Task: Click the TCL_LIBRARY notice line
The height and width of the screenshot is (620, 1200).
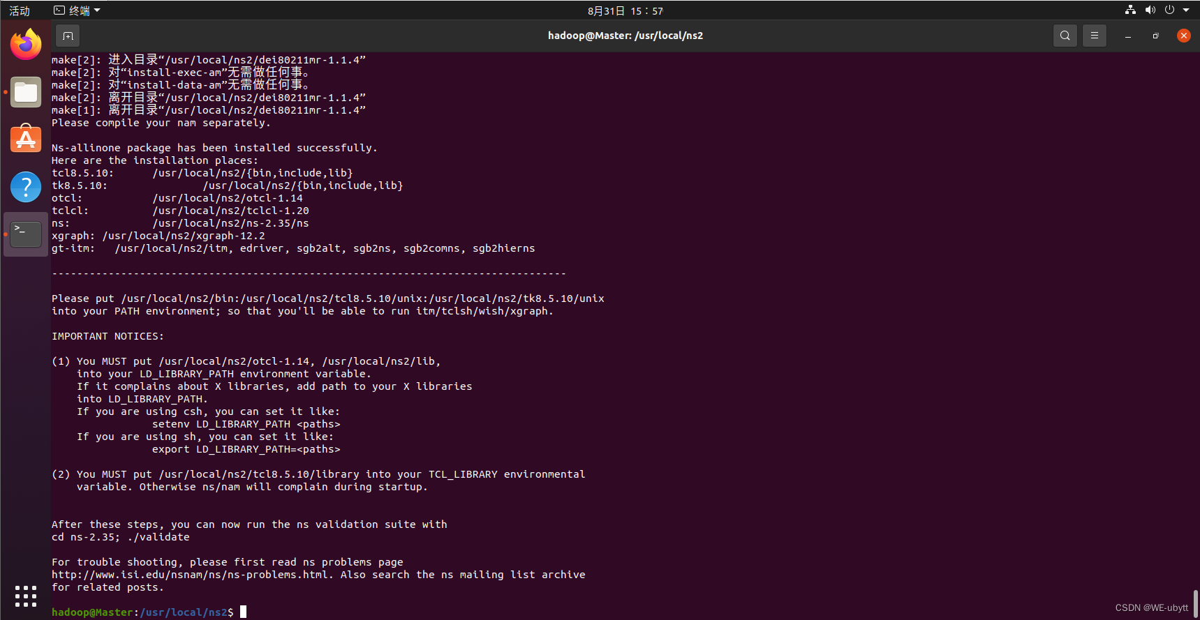Action: 318,474
